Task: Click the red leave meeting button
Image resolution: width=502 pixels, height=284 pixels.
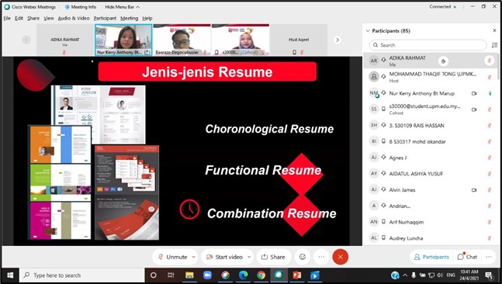Action: 340,257
